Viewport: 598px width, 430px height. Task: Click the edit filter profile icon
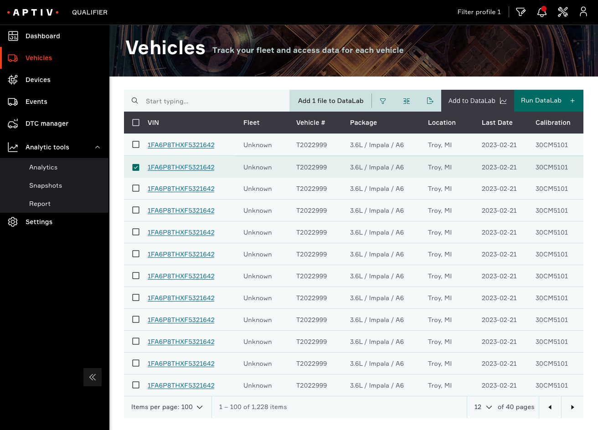pyautogui.click(x=521, y=12)
